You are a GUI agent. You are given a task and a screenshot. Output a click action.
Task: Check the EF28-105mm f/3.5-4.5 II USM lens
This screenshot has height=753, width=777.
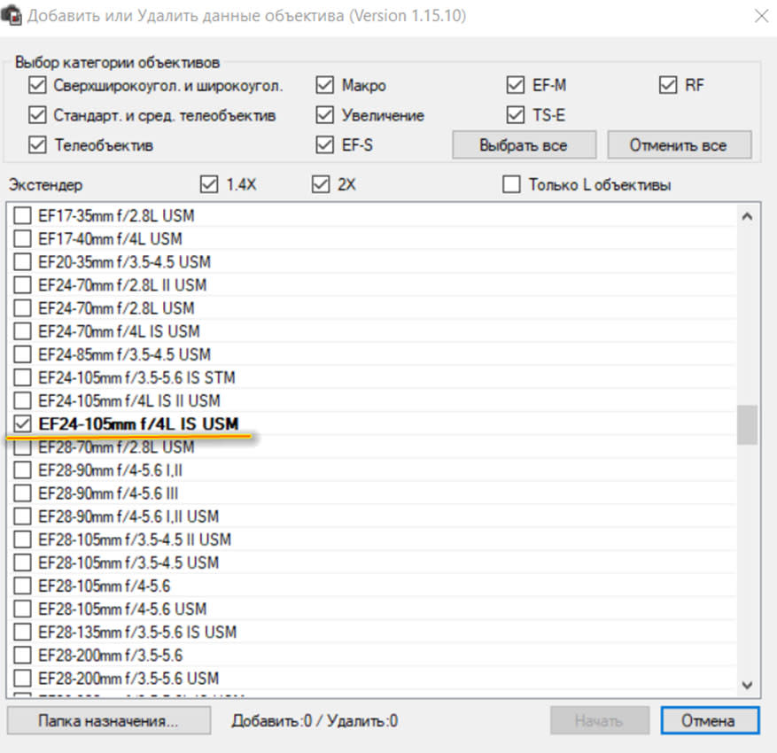tap(22, 540)
